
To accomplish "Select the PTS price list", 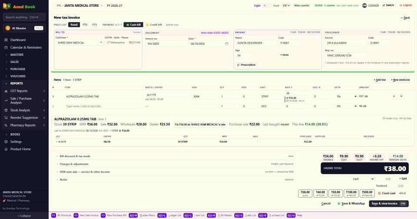I will click(95, 25).
